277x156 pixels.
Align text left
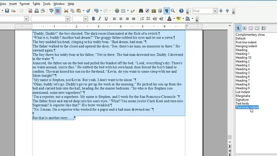click(114, 19)
